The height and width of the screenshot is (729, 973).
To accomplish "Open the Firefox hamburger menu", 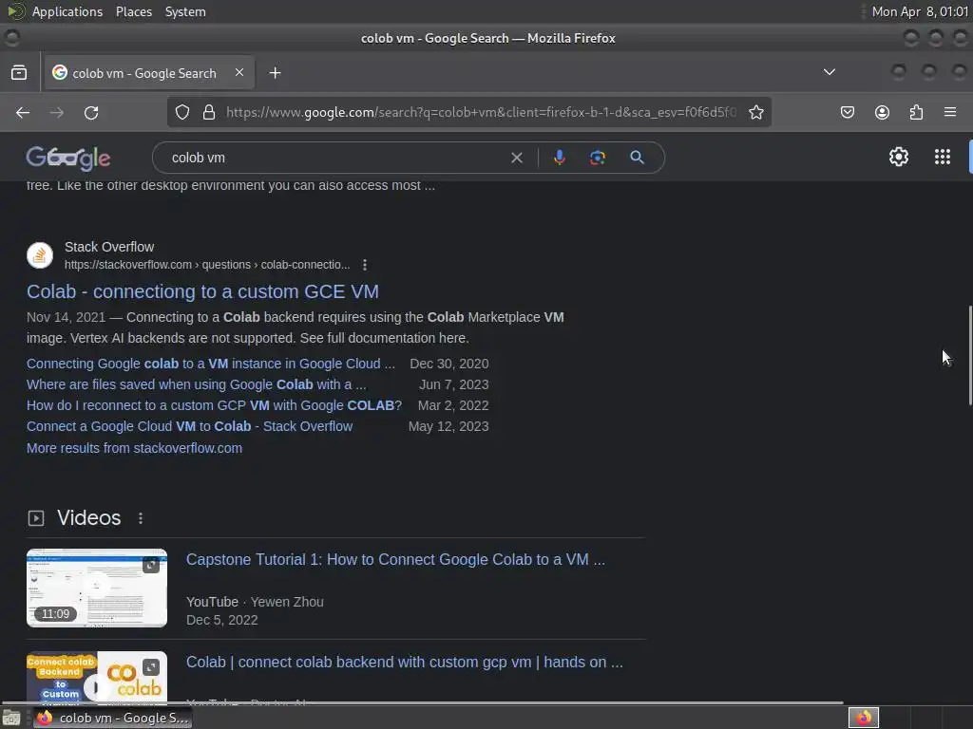I will click(x=950, y=112).
